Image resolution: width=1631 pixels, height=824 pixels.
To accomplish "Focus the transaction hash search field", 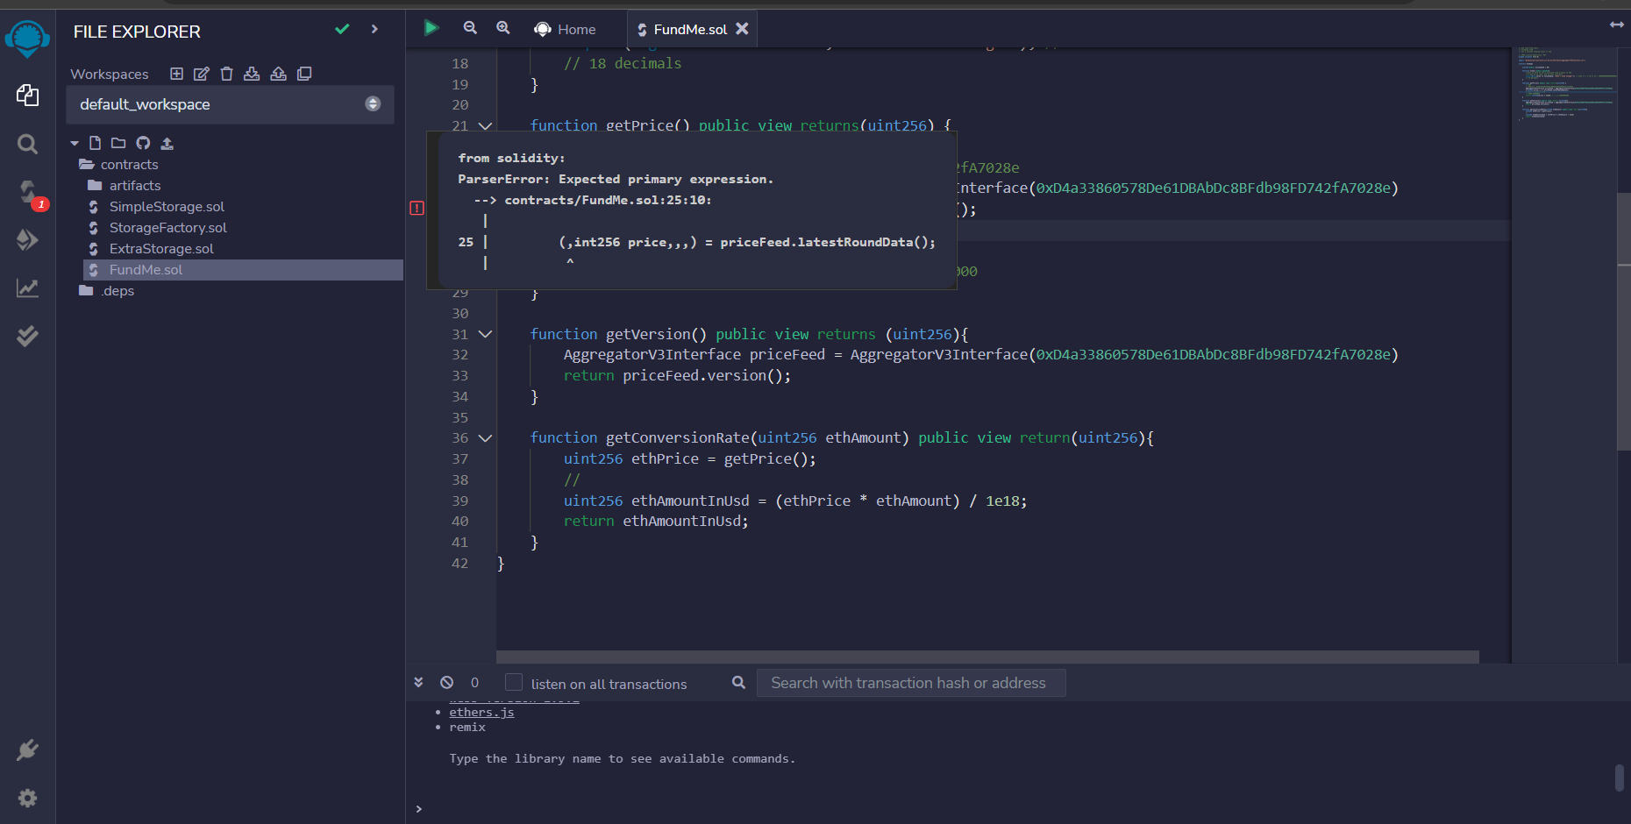I will click(x=911, y=683).
